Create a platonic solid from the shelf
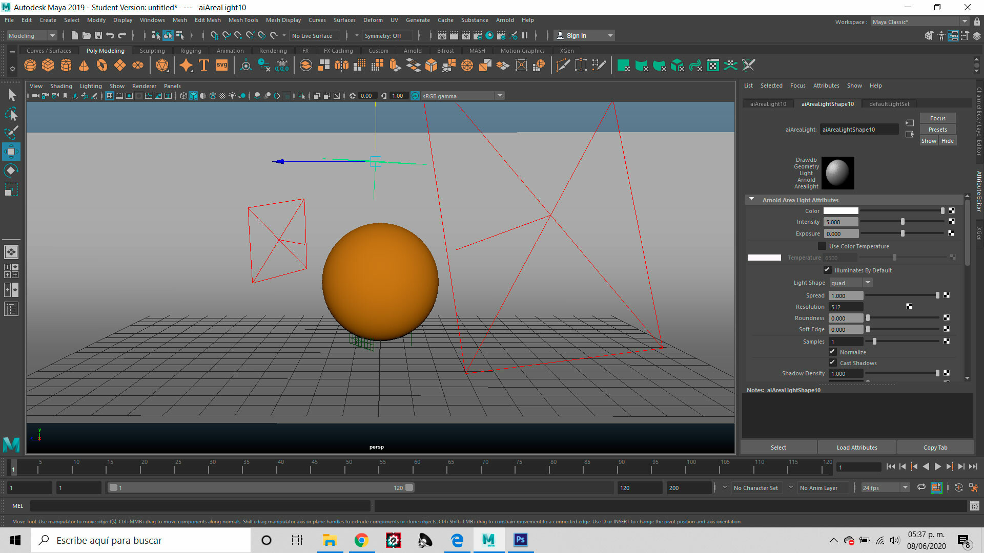 pyautogui.click(x=162, y=65)
